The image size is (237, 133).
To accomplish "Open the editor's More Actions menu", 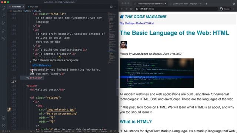I will click(x=115, y=7).
